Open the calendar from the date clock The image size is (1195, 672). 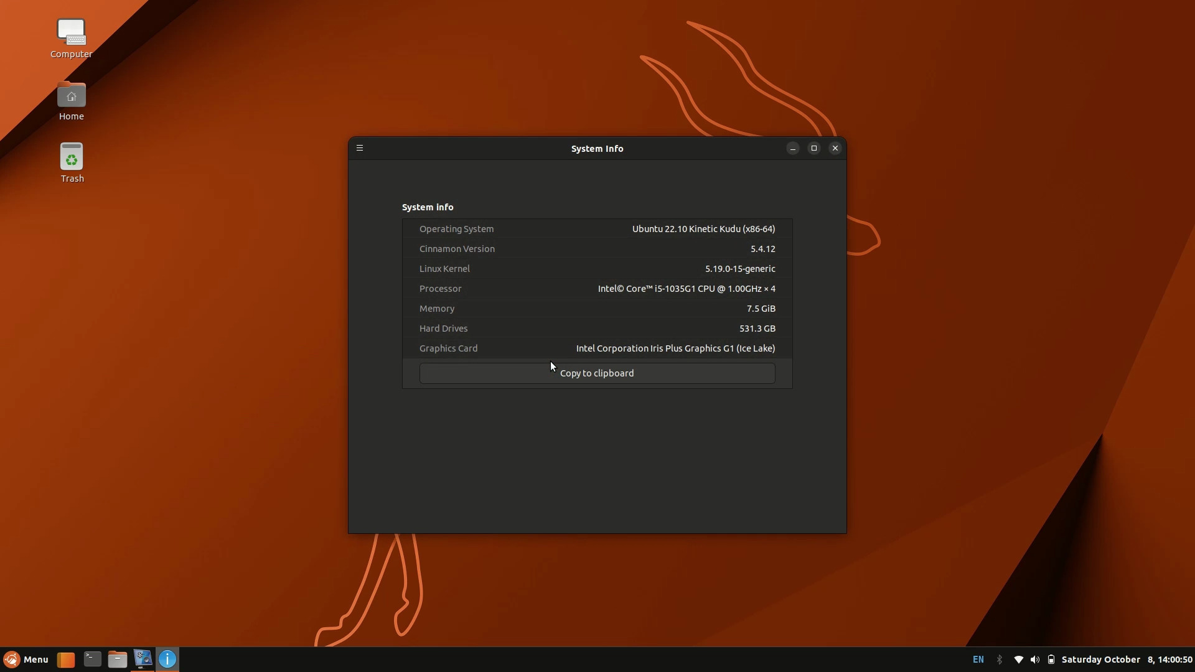pyautogui.click(x=1127, y=660)
